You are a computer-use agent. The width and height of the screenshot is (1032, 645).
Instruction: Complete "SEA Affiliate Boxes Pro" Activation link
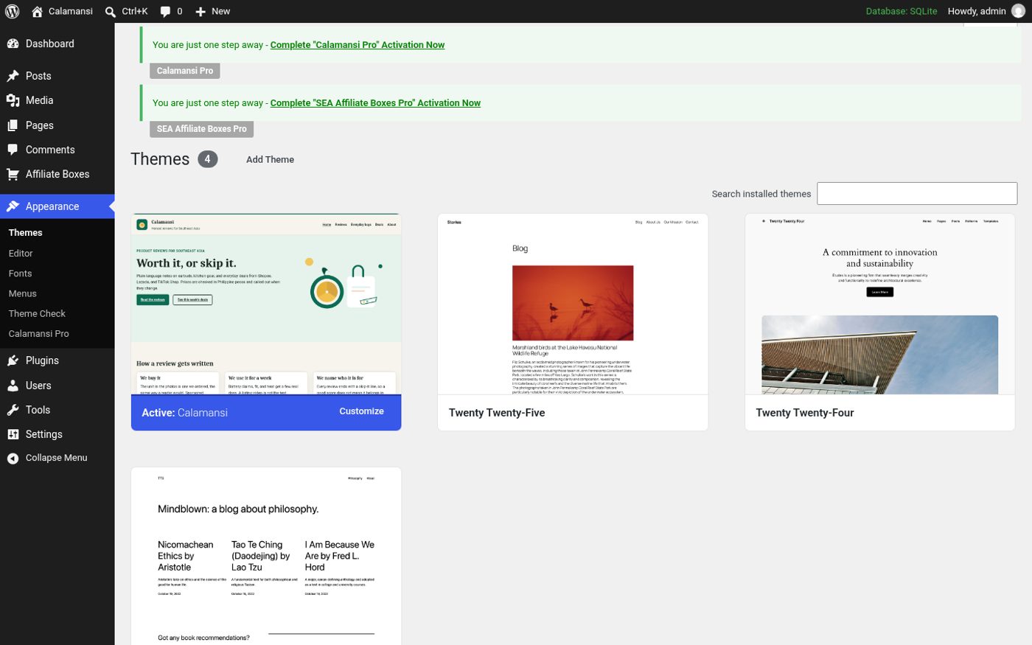(375, 103)
